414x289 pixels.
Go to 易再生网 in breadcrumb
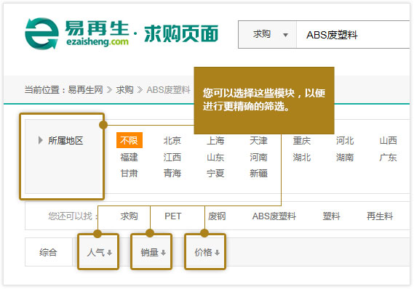pyautogui.click(x=85, y=90)
